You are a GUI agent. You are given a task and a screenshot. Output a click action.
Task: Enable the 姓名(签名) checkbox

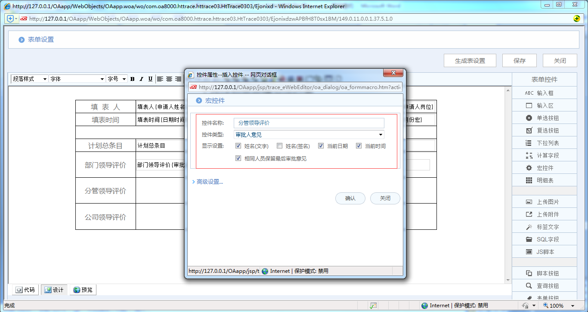tap(279, 145)
